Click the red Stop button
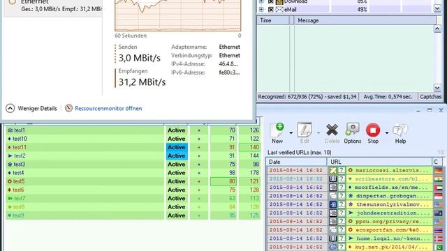 click(373, 133)
